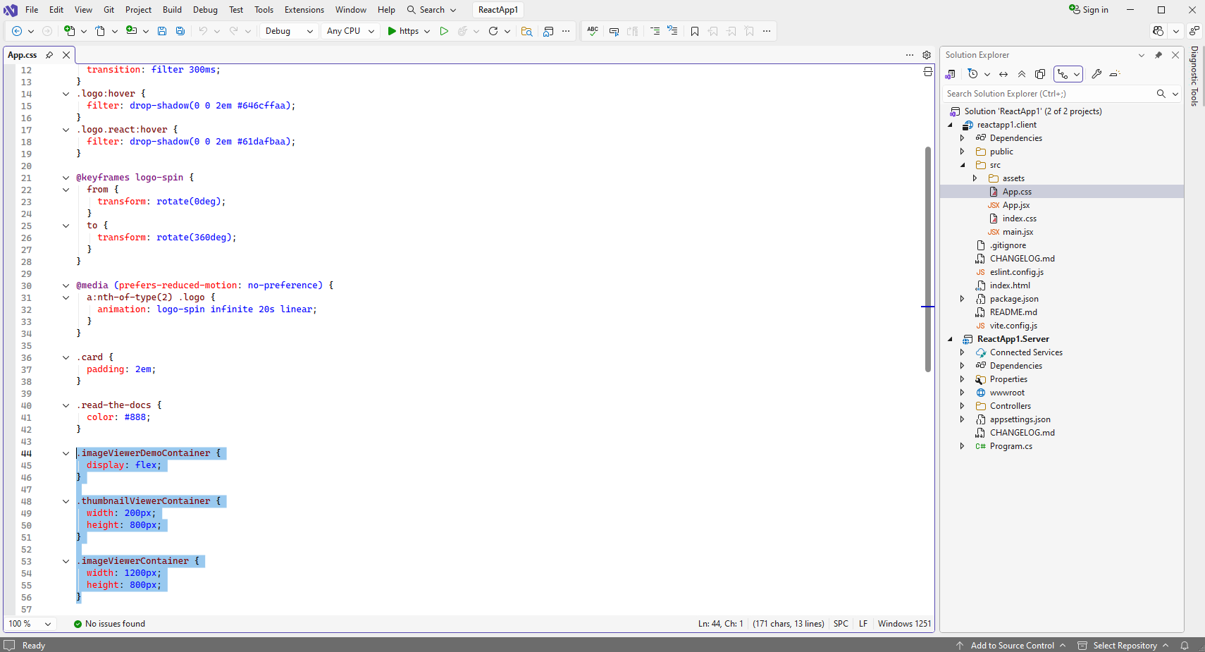Toggle auto-hide pin for Solution Explorer
This screenshot has width=1205, height=652.
pos(1158,55)
